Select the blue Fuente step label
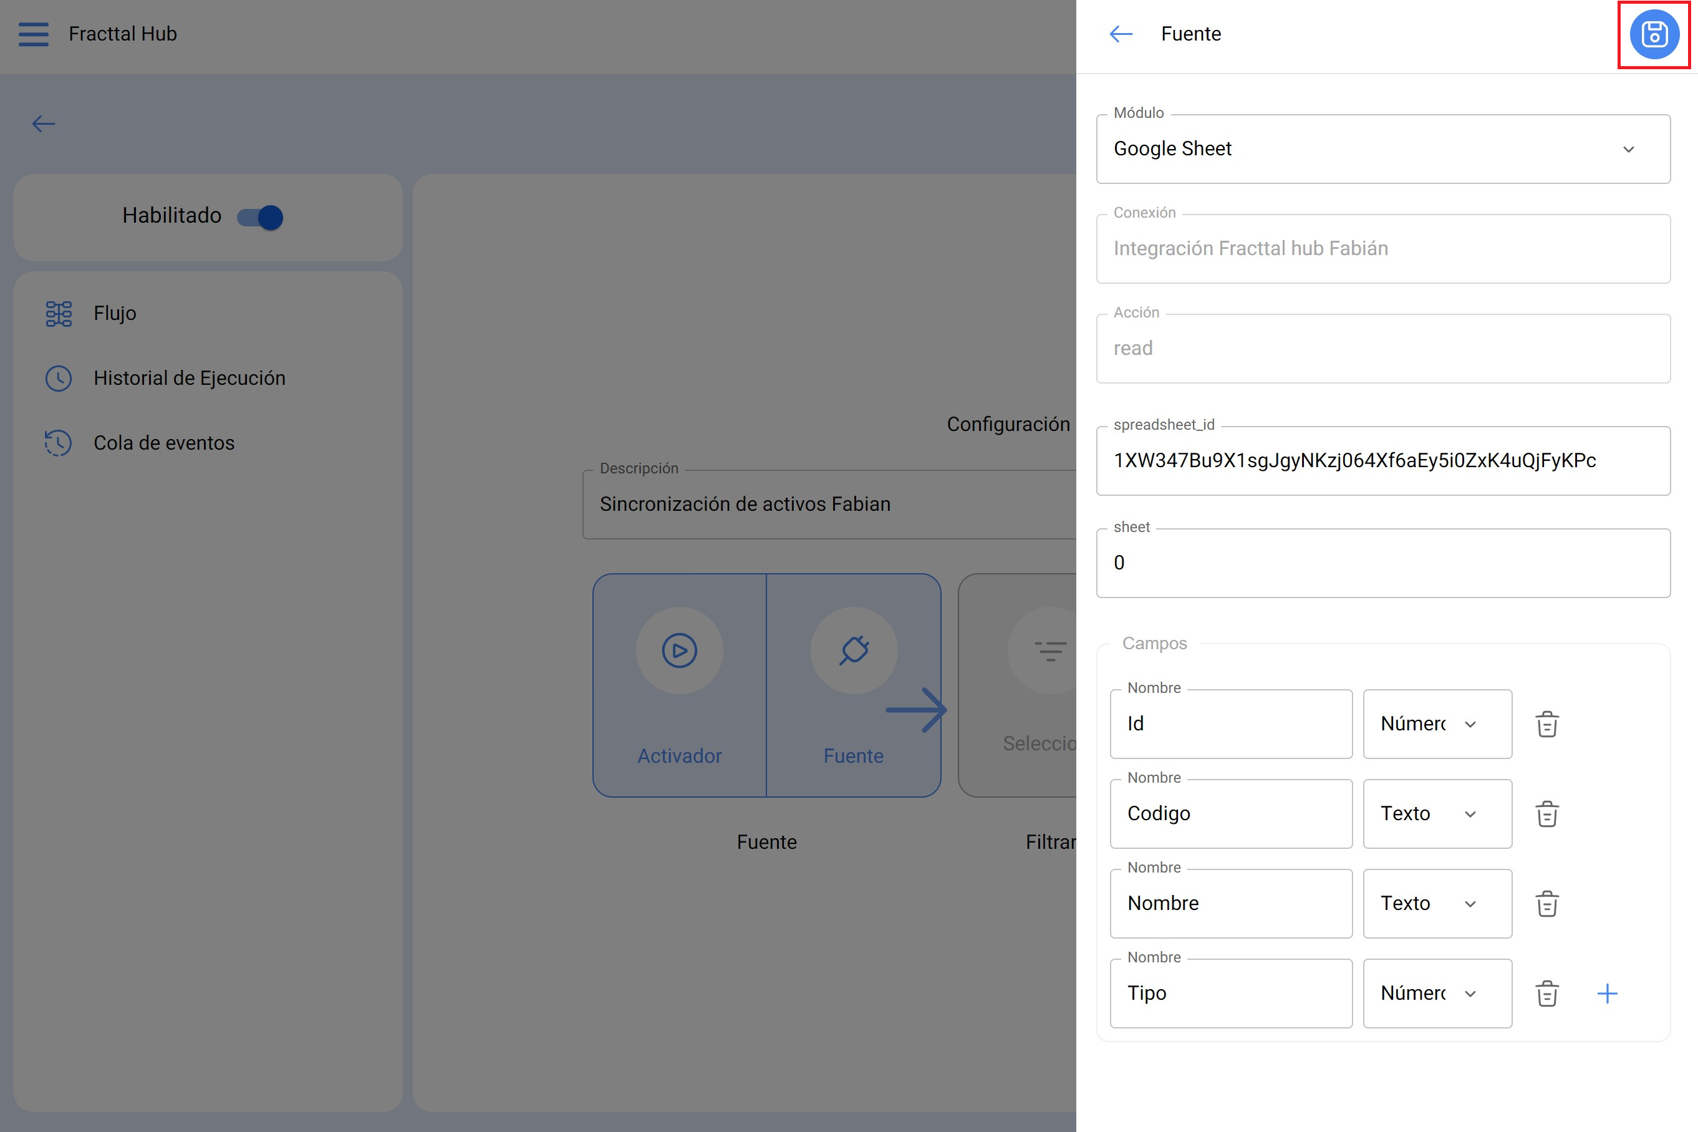 (854, 756)
